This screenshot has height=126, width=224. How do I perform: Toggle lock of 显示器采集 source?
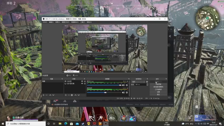pos(85,83)
